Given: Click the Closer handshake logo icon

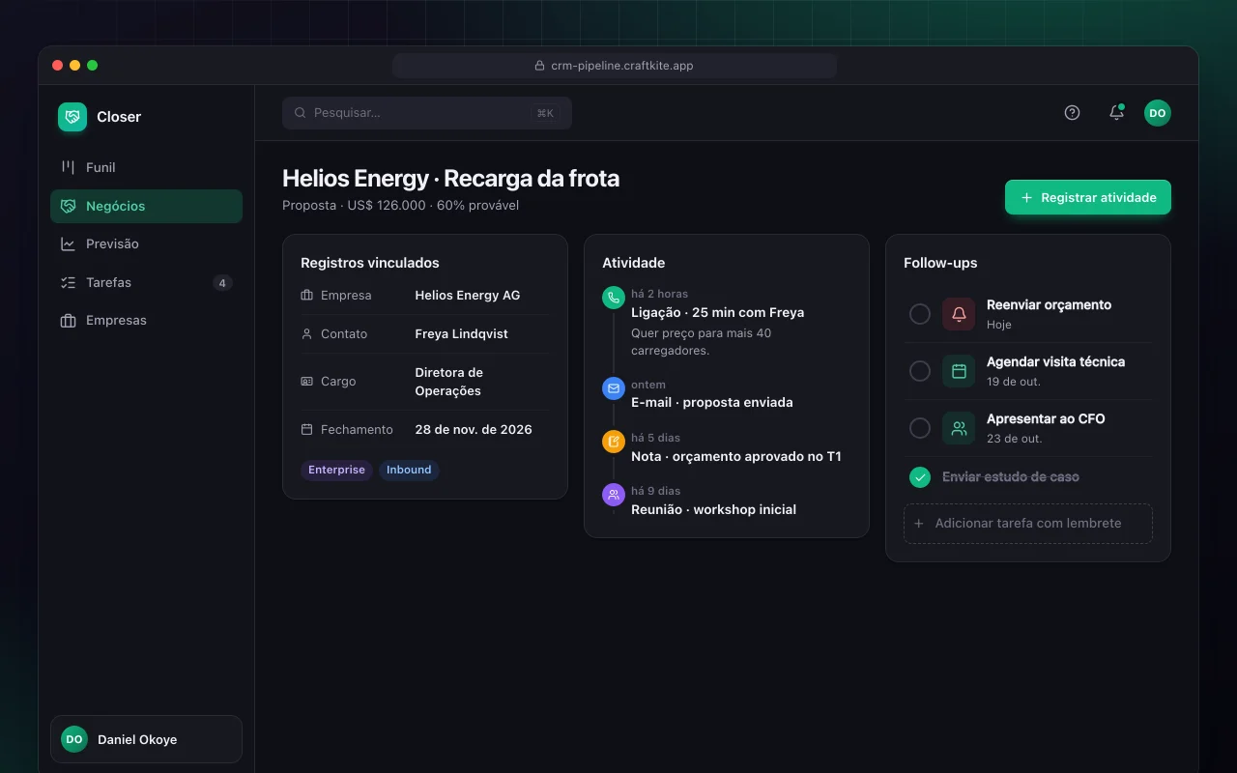Looking at the screenshot, I should point(72,117).
